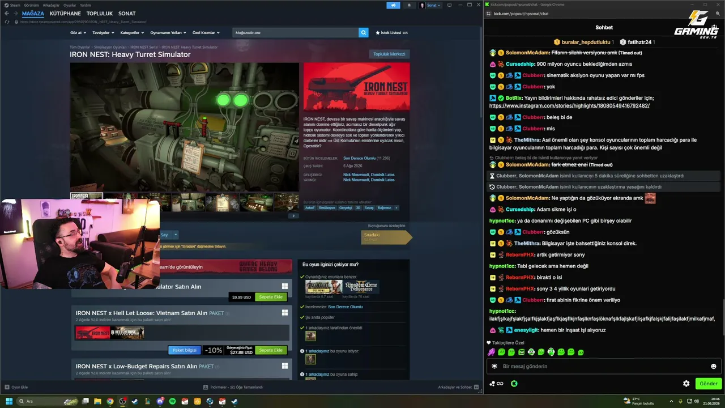Open the Son Derece Olumlu reviews link
725x408 pixels.
359,158
